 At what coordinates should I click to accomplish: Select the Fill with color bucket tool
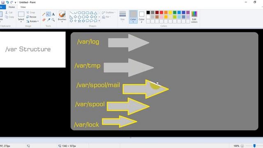point(48,14)
